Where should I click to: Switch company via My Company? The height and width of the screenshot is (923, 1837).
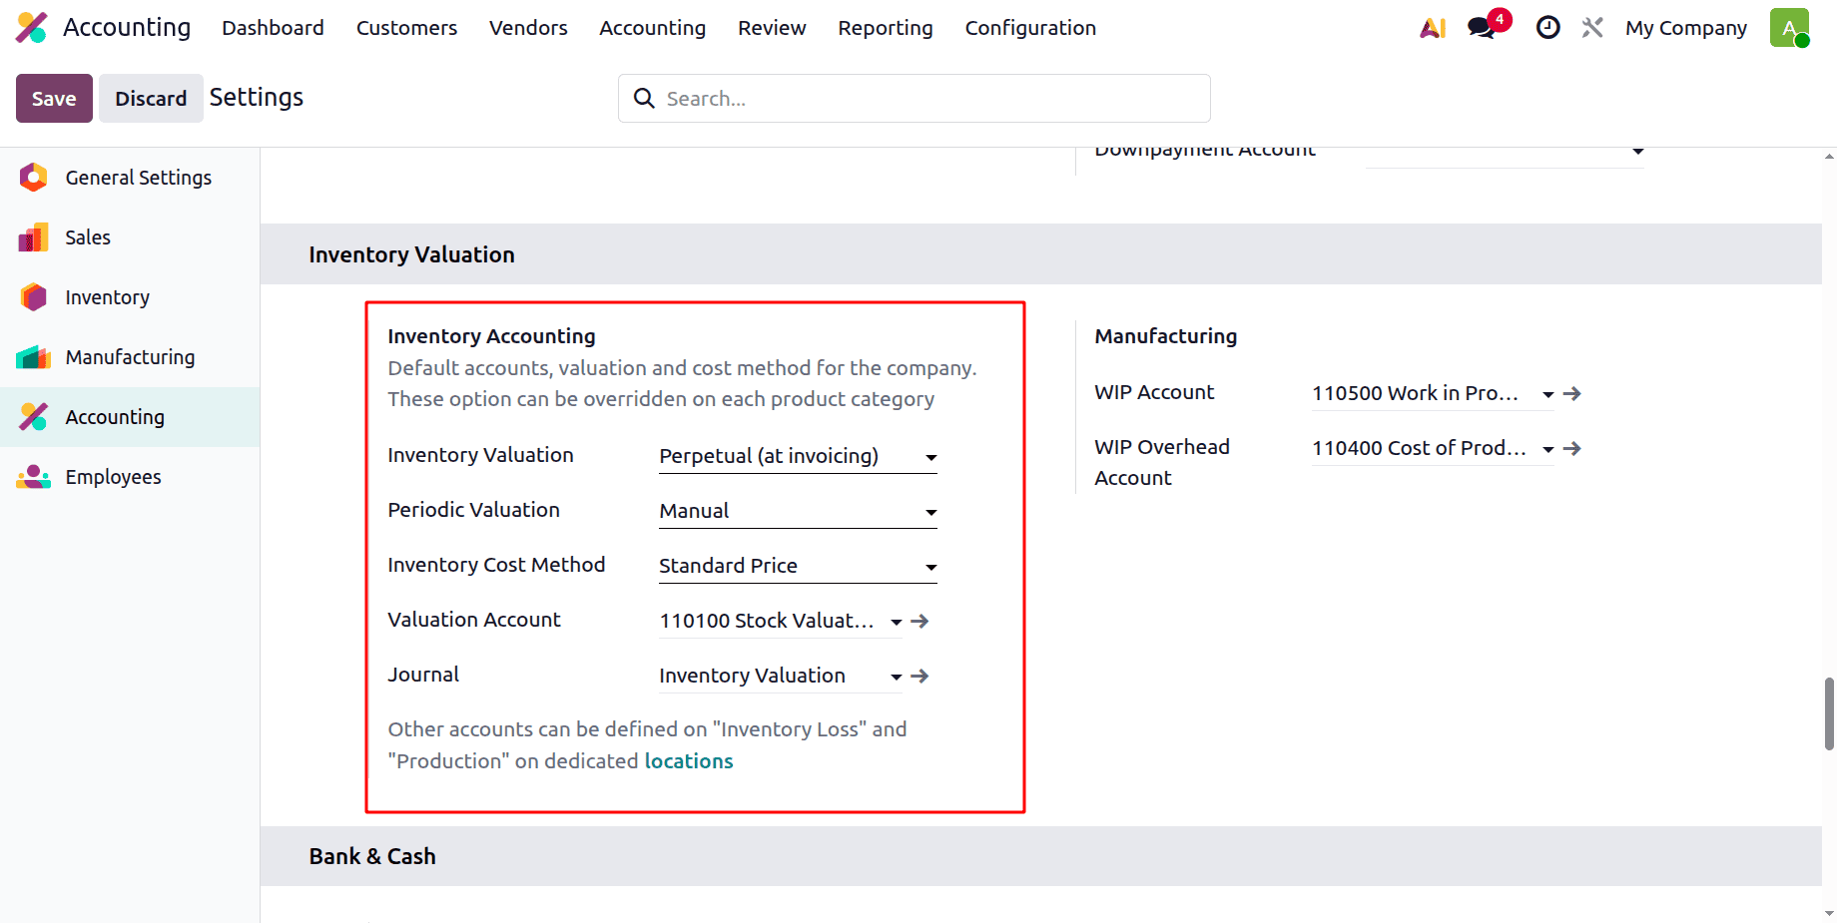coord(1685,28)
